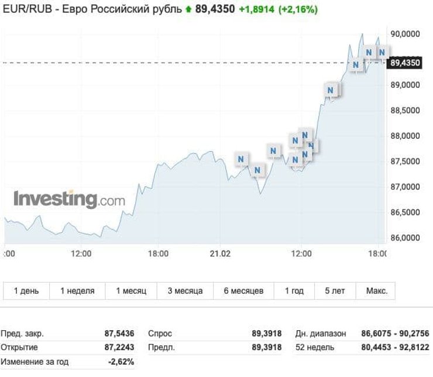This screenshot has width=433, height=377.
Task: Open the rightmost N news marker
Action: coord(382,52)
